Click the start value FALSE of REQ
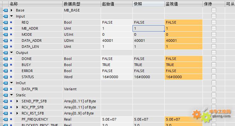235x126 pixels. [107, 22]
